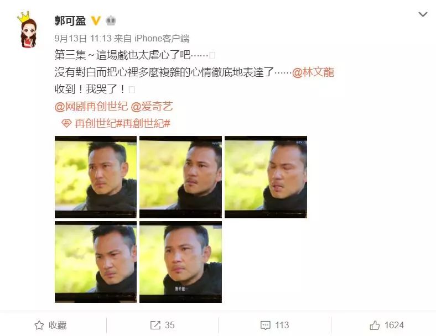
Task: Click the 9月13日 11:13 timestamp
Action: click(x=83, y=38)
